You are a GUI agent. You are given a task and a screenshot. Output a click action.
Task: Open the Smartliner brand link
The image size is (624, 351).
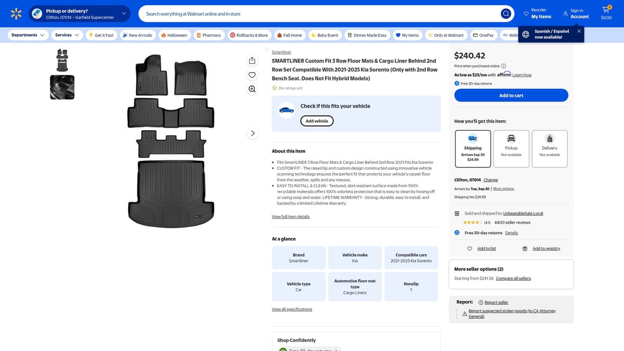click(281, 53)
